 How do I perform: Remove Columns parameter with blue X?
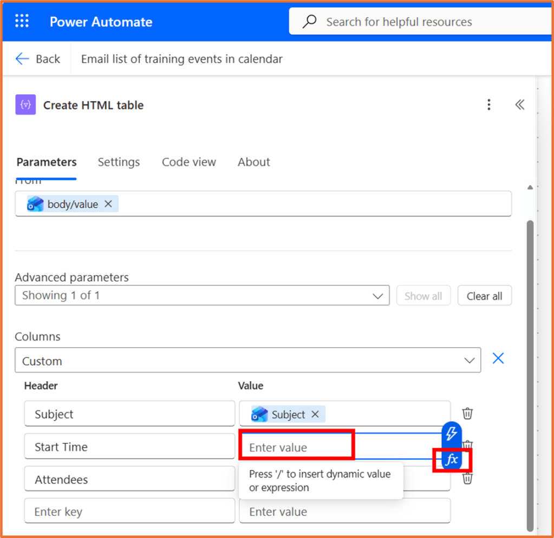(498, 358)
